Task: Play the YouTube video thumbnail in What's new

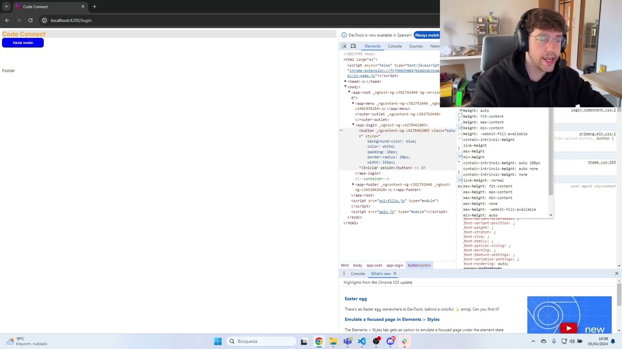Action: coord(569,328)
